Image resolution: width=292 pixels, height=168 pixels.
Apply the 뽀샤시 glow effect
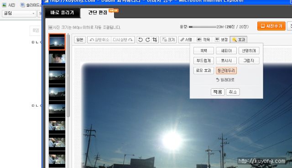226,61
